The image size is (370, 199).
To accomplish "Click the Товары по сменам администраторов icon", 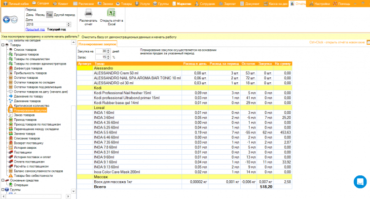I will pos(11,64).
